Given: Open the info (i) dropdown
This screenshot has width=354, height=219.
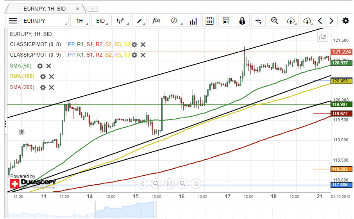Looking at the screenshot, I should [x=175, y=21].
